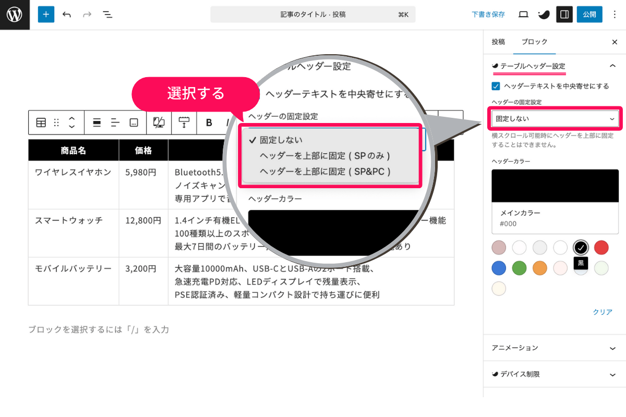626x417 pixels.
Task: Click the WordPress logo icon
Action: 14,14
